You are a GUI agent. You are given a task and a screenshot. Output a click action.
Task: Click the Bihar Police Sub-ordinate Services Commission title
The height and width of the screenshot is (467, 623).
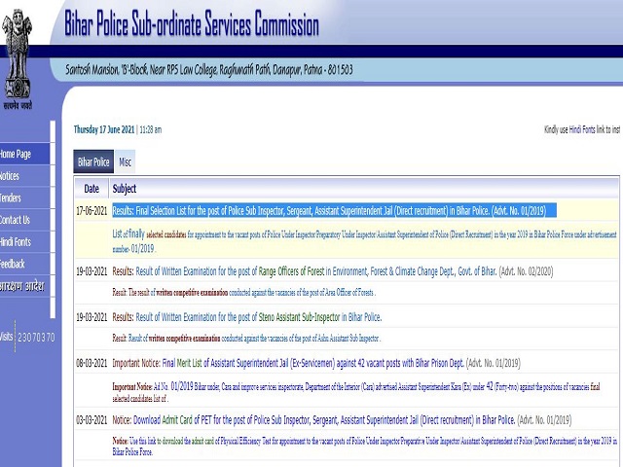[x=192, y=23]
